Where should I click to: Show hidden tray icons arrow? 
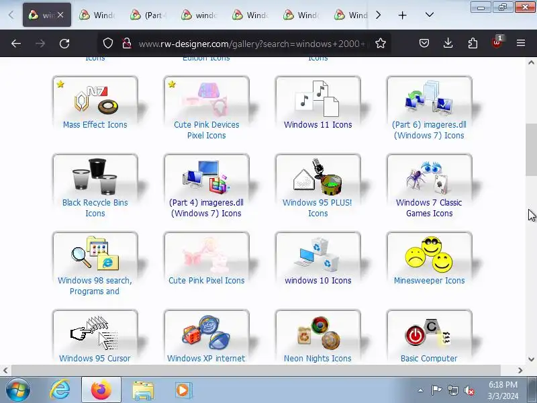click(x=421, y=390)
